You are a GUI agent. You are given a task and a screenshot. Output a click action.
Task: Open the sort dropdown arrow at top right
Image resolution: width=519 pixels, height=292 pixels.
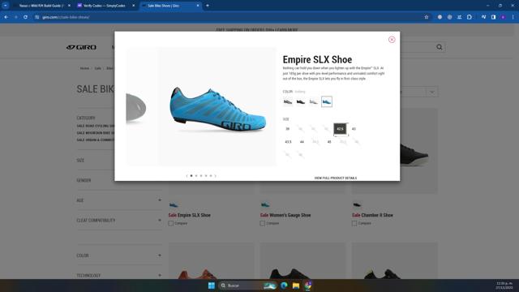(x=432, y=92)
